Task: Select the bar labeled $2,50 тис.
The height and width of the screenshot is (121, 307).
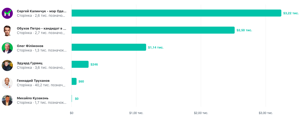Action: (153, 30)
